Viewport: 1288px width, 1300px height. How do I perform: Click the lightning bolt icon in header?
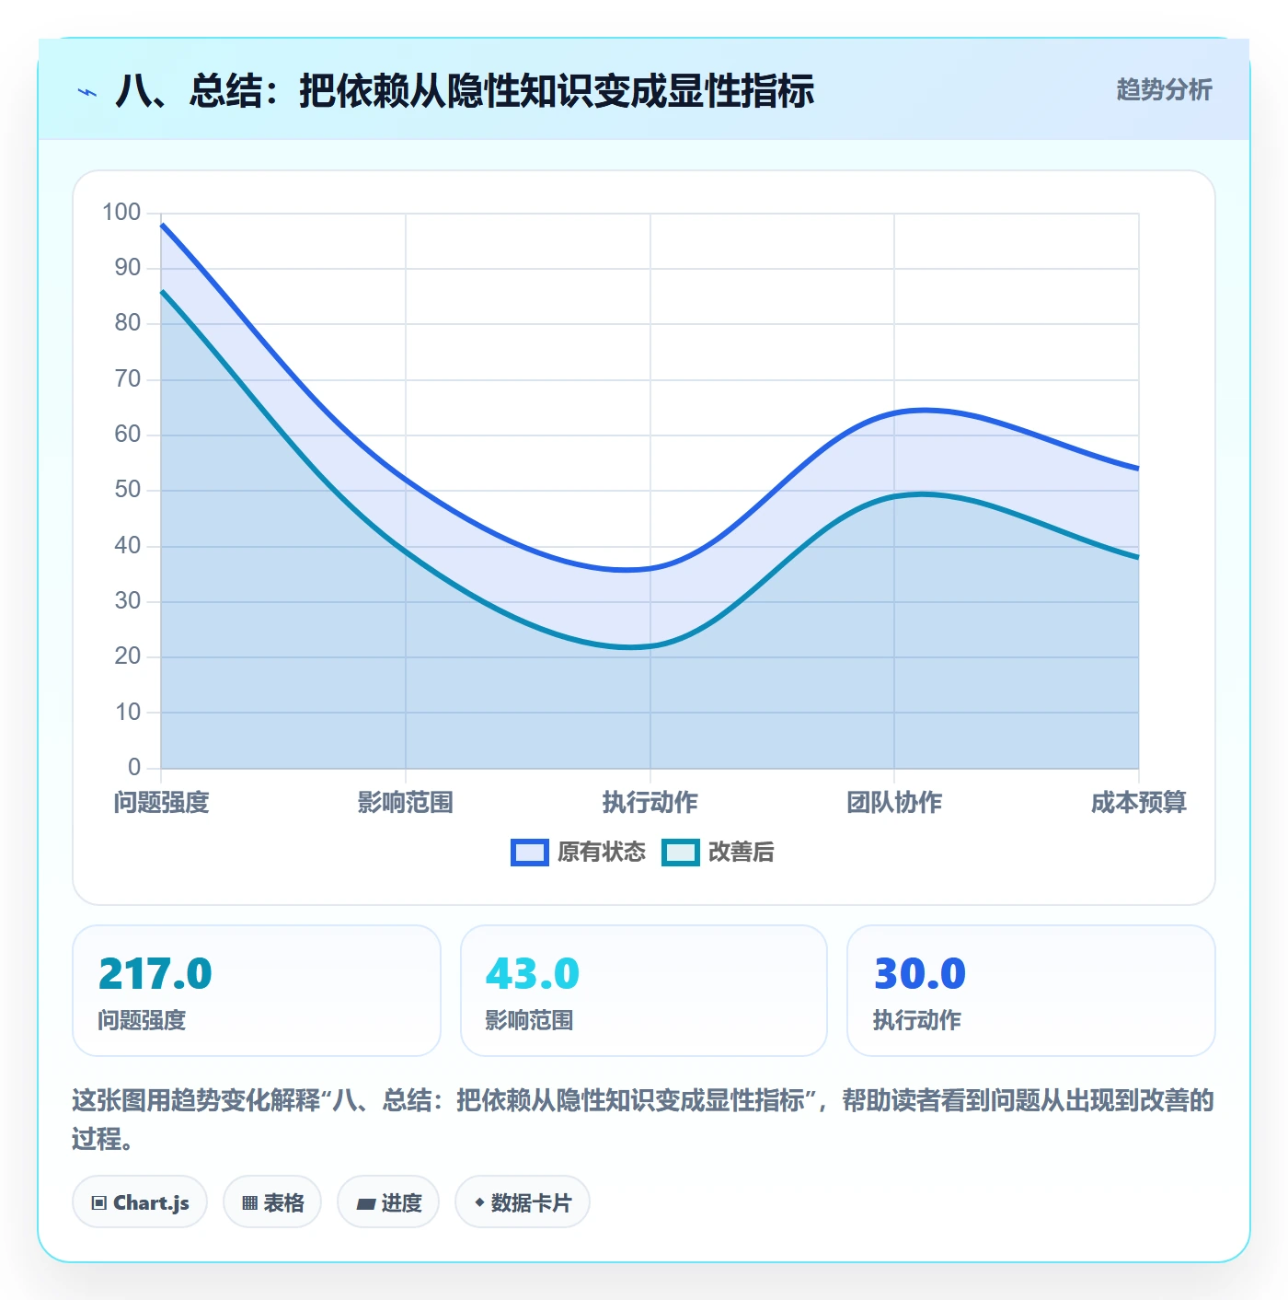tap(87, 92)
